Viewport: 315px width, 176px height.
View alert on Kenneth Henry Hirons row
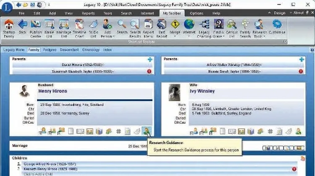pyautogui.click(x=294, y=169)
